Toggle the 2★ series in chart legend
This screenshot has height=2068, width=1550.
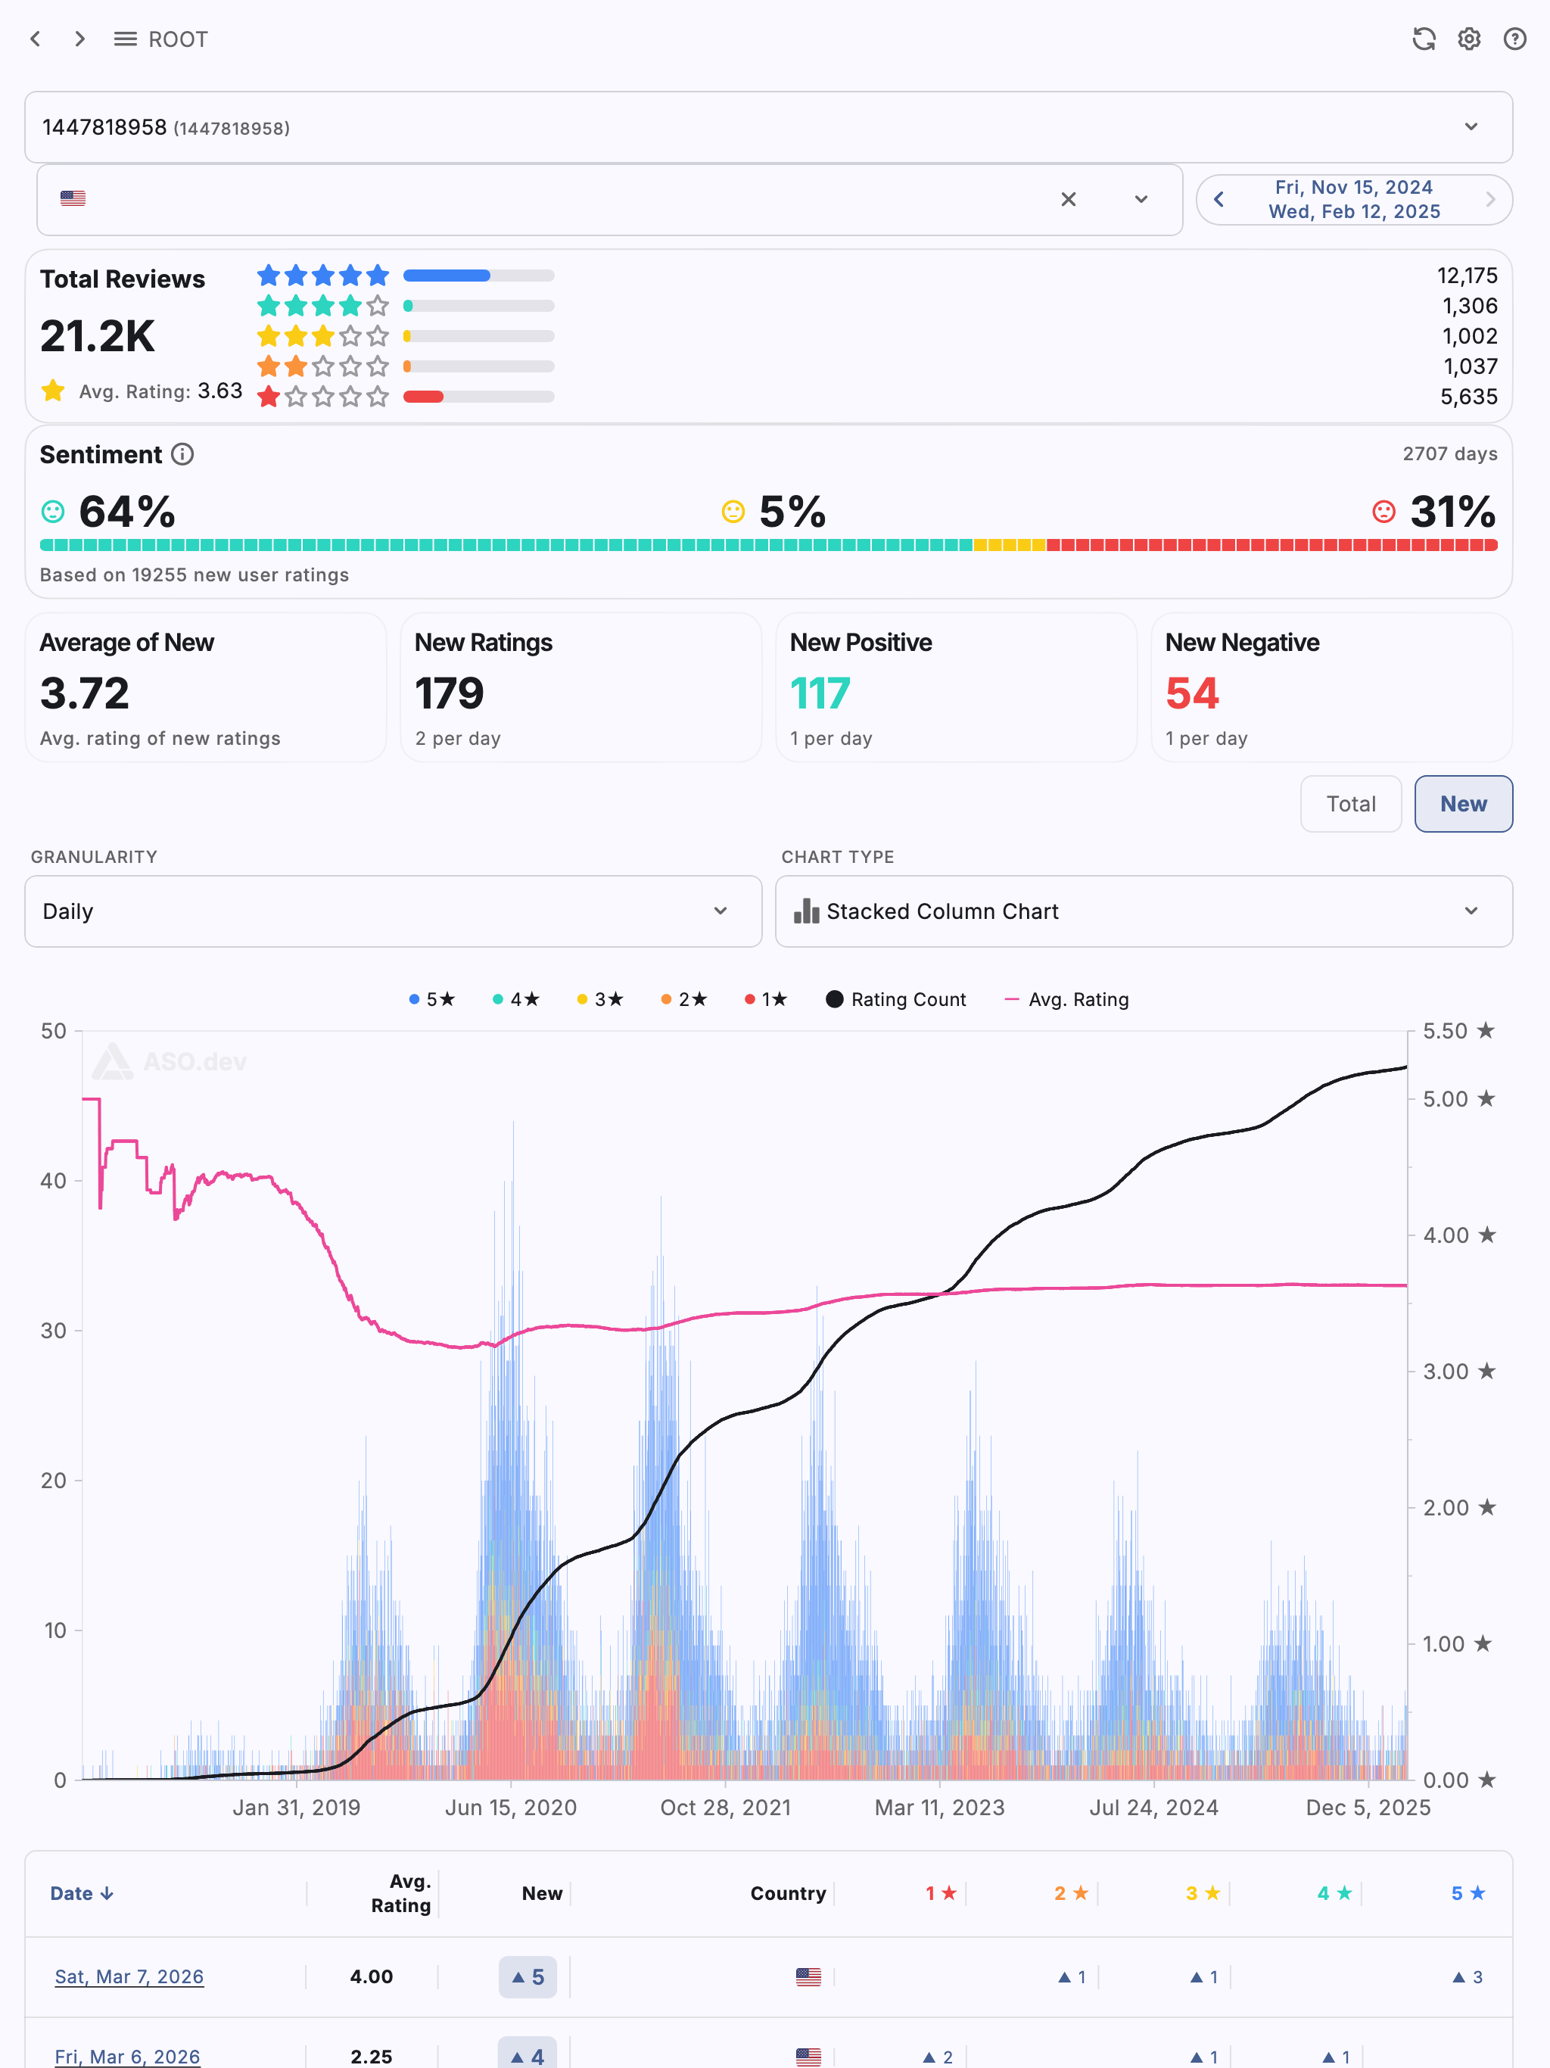[684, 999]
